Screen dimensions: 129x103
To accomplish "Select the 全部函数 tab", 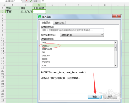I will point(46,23).
